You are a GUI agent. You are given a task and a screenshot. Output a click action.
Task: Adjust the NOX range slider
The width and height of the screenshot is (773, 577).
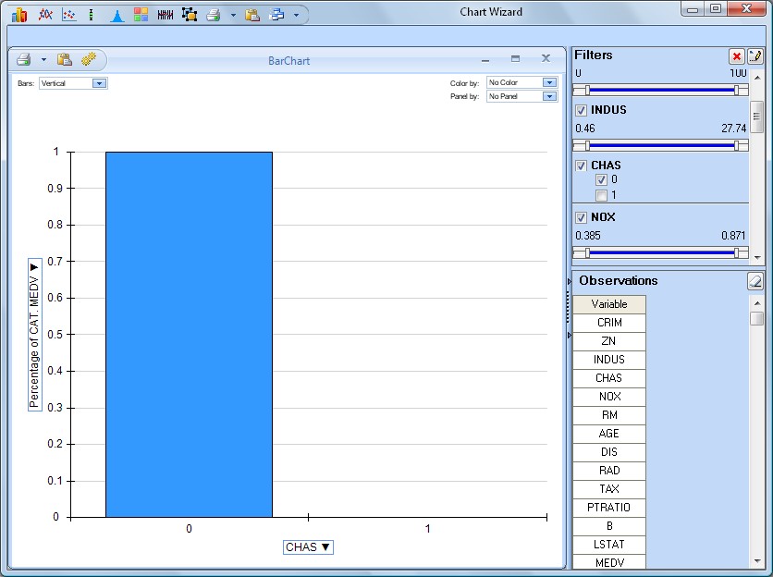click(x=661, y=250)
